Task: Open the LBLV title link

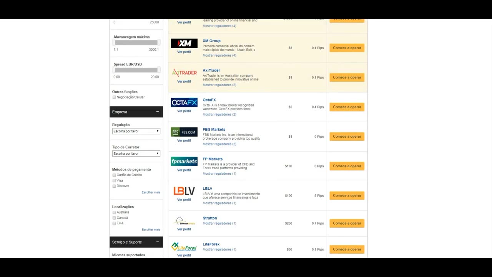Action: pyautogui.click(x=208, y=189)
